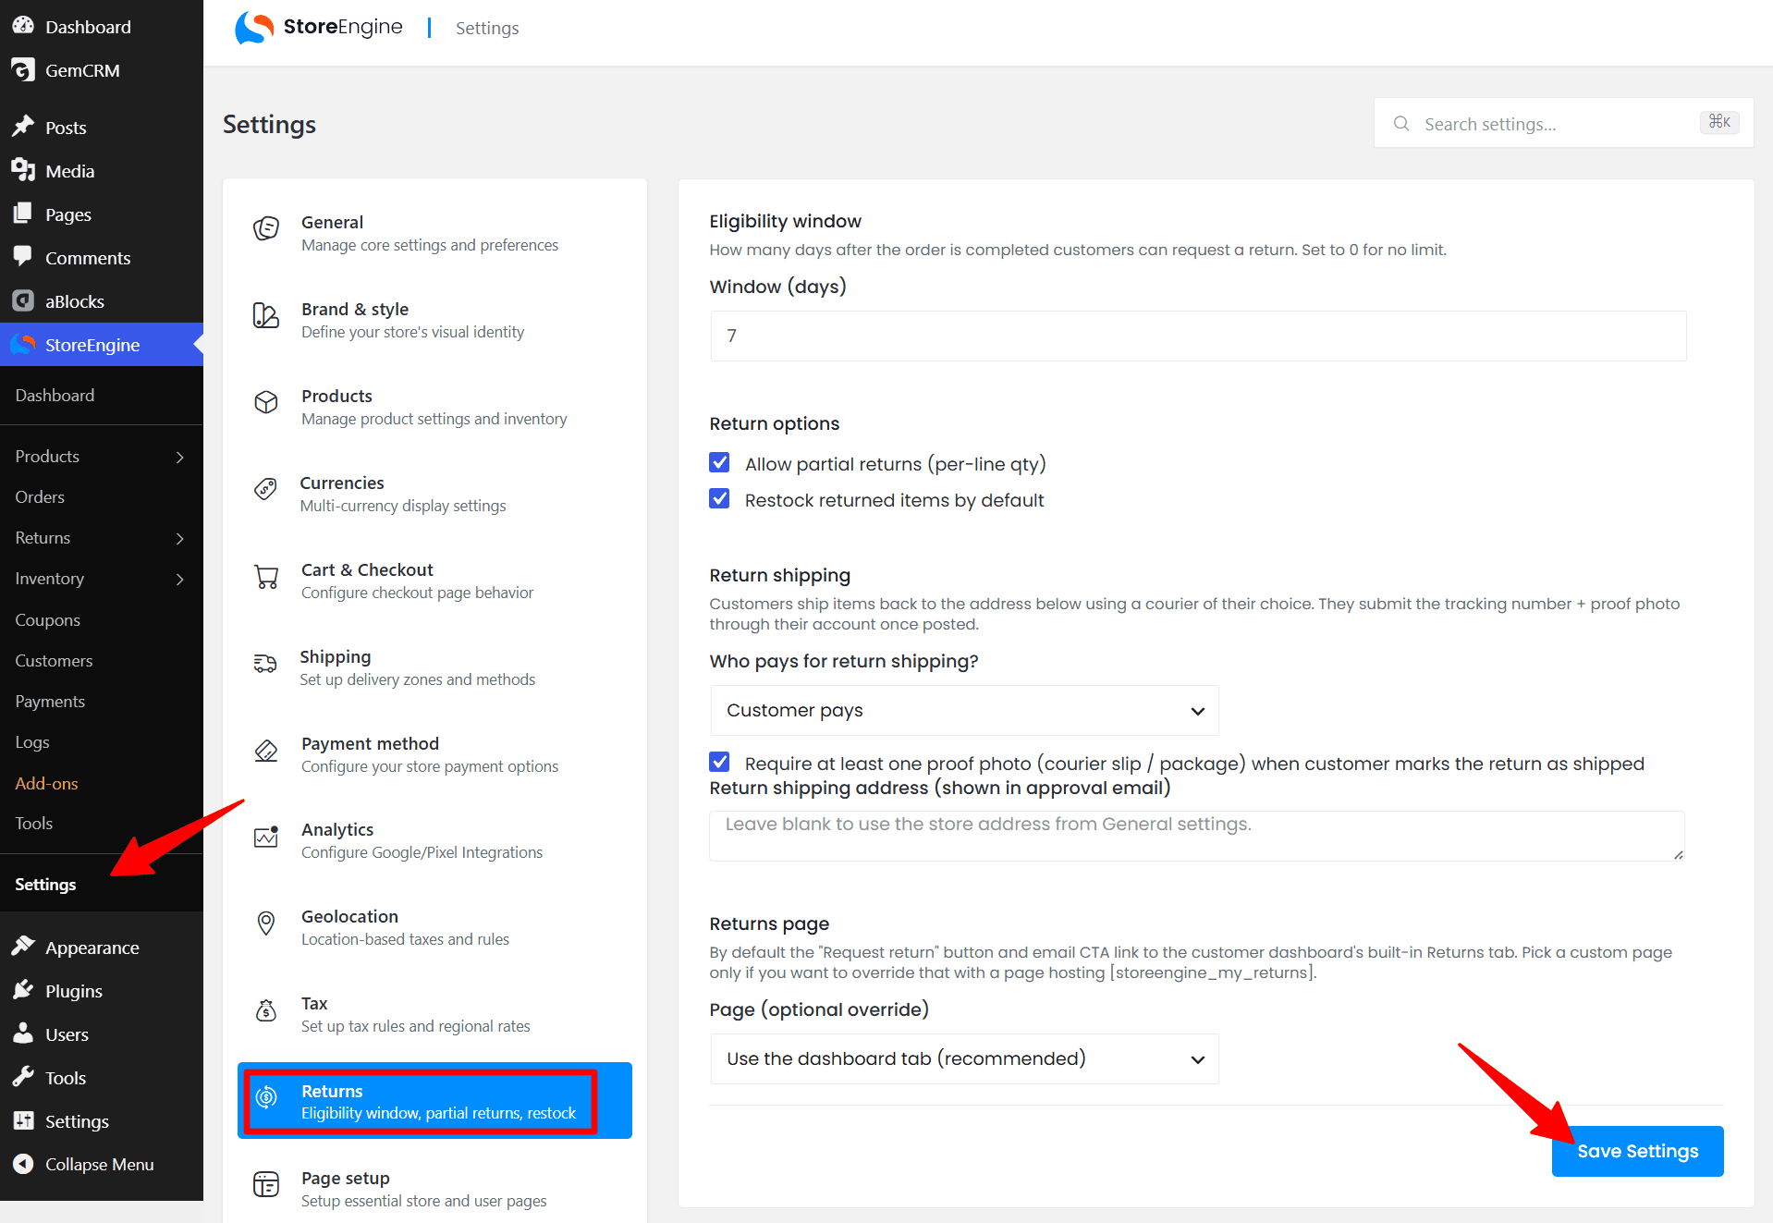Click the General settings icon
1773x1223 pixels.
click(x=266, y=228)
